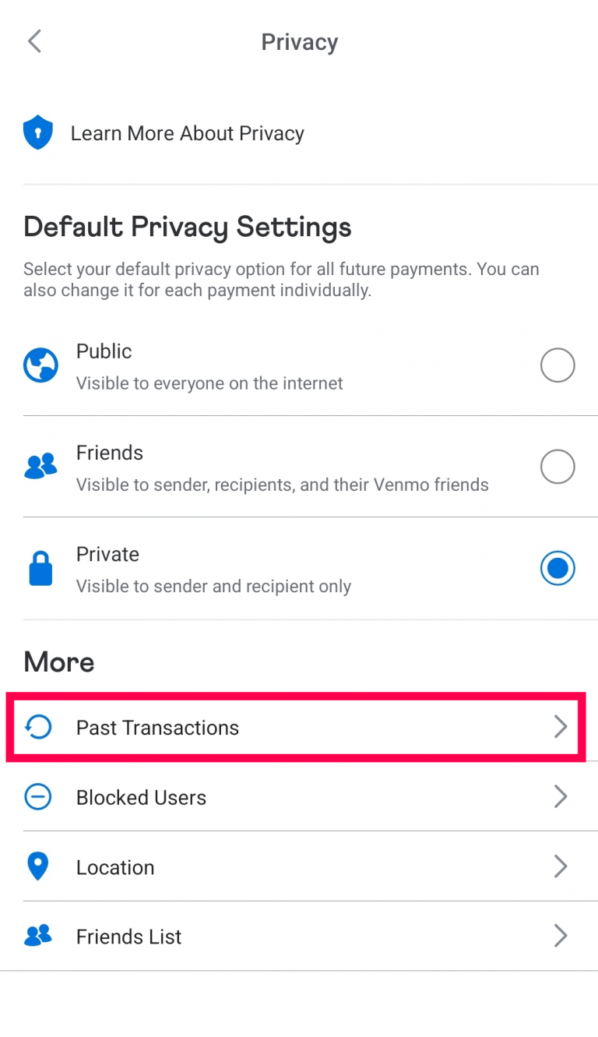Select the Friends privacy radio button
This screenshot has width=598, height=1037.
558,466
